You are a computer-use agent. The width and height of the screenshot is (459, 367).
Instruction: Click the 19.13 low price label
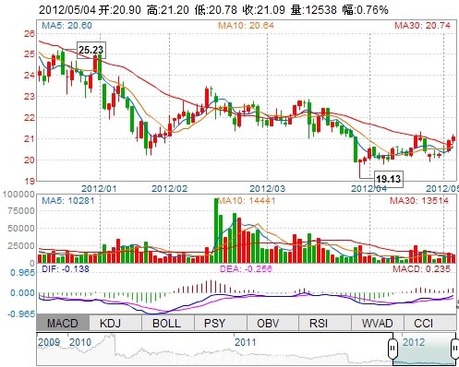tap(389, 179)
